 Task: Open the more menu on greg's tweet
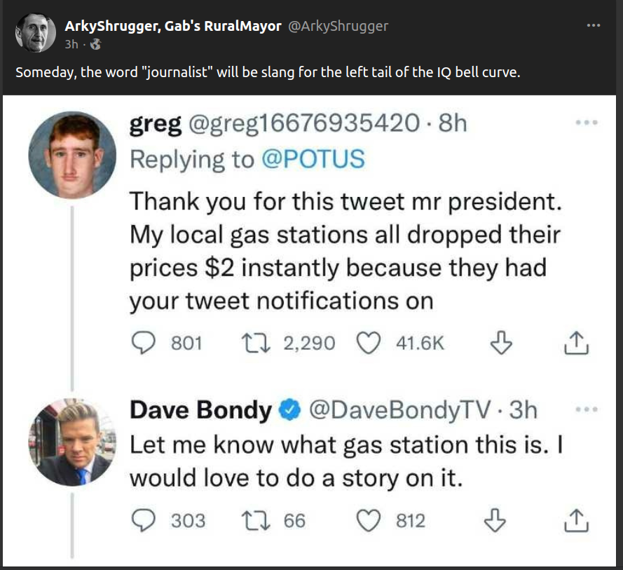click(582, 122)
